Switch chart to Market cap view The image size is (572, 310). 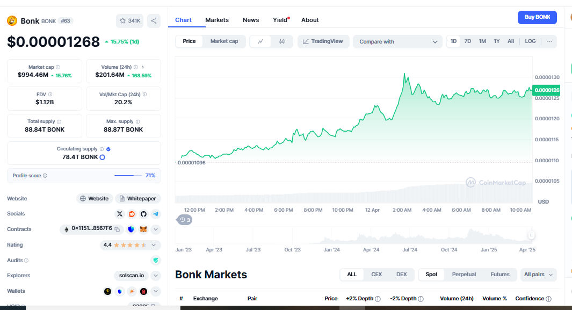click(x=224, y=41)
